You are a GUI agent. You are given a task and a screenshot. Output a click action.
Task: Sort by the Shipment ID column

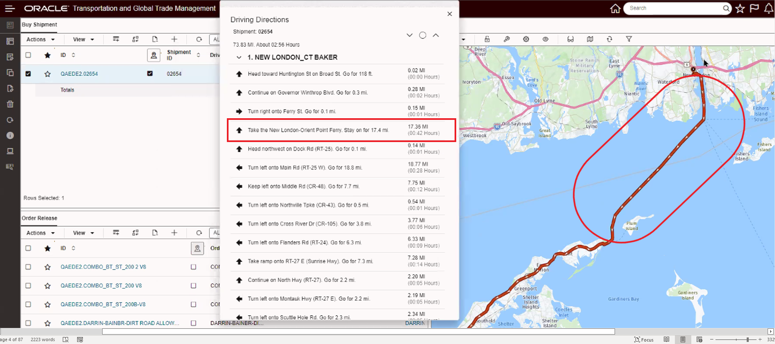[198, 55]
